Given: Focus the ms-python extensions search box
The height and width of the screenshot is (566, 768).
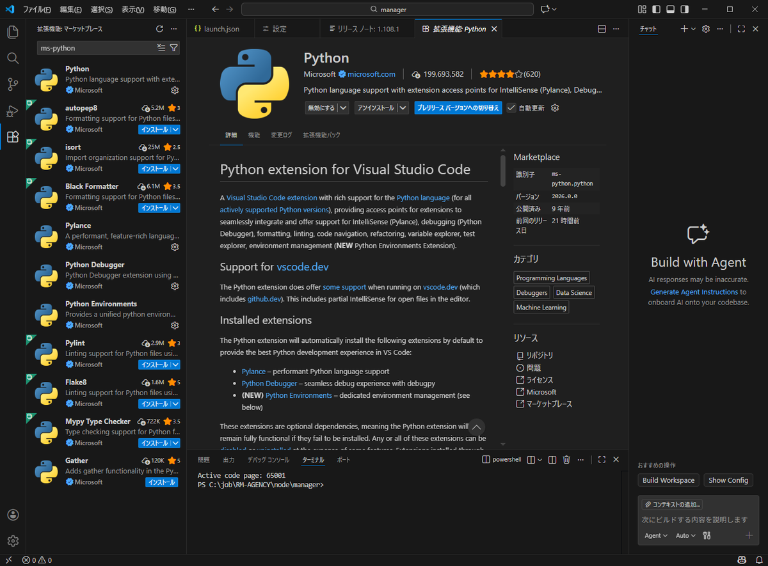Looking at the screenshot, I should click(97, 48).
